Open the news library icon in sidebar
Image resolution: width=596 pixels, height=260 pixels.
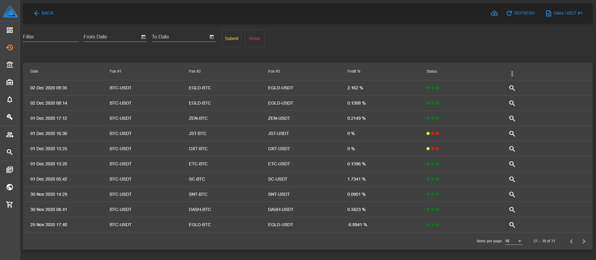[10, 170]
